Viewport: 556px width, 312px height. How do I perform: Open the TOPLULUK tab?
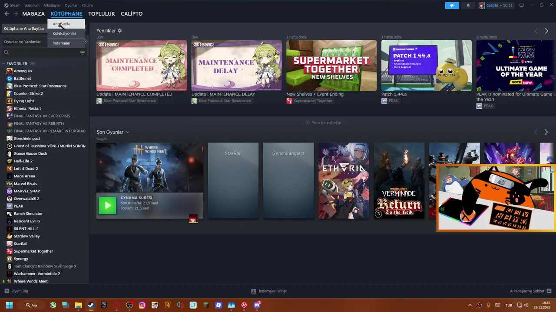102,14
